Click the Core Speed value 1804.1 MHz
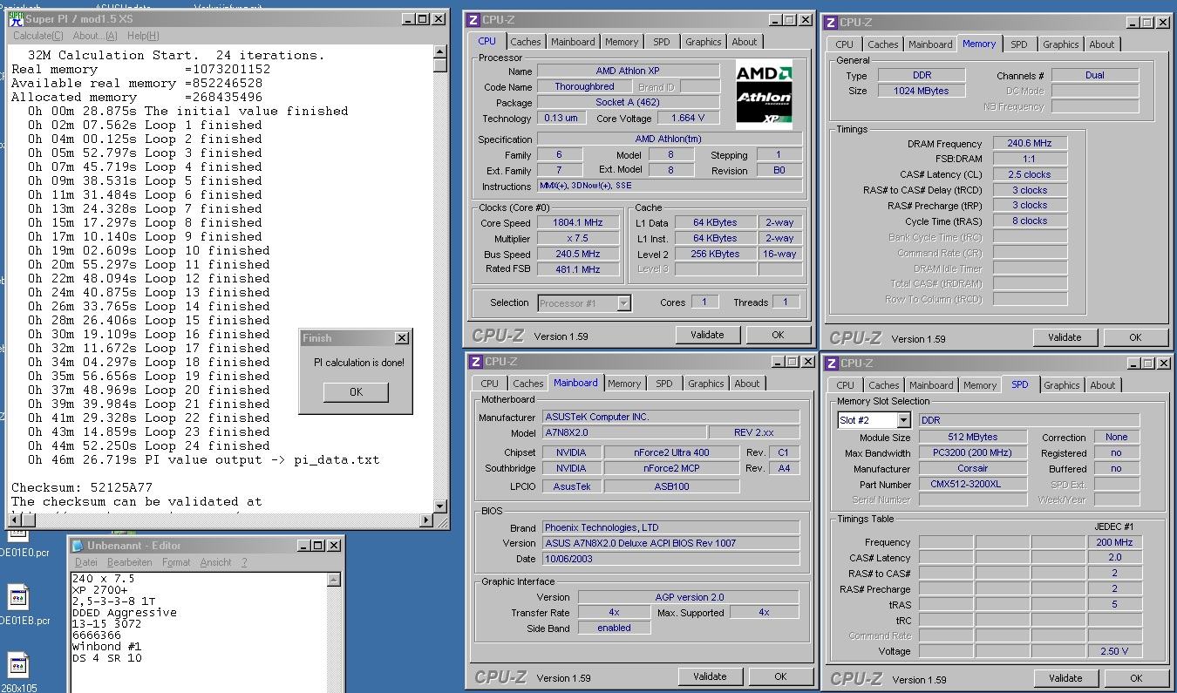Viewport: 1177px width, 693px height. 578,223
